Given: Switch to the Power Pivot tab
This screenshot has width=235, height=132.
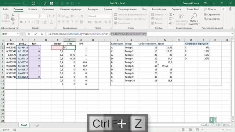Looking at the screenshot, I should point(193,9).
